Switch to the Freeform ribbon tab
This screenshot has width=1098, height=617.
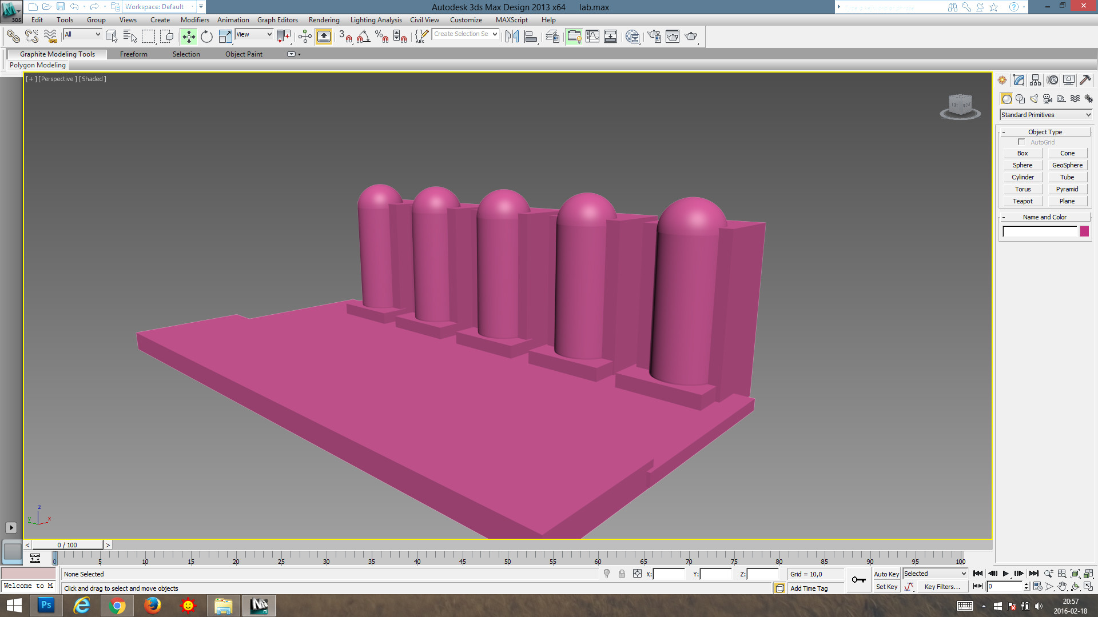coord(134,54)
